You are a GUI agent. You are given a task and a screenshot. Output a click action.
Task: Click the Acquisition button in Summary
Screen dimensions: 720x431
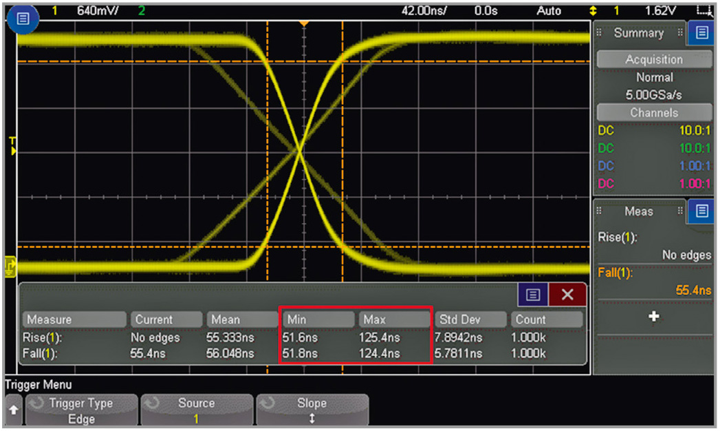[x=654, y=60]
